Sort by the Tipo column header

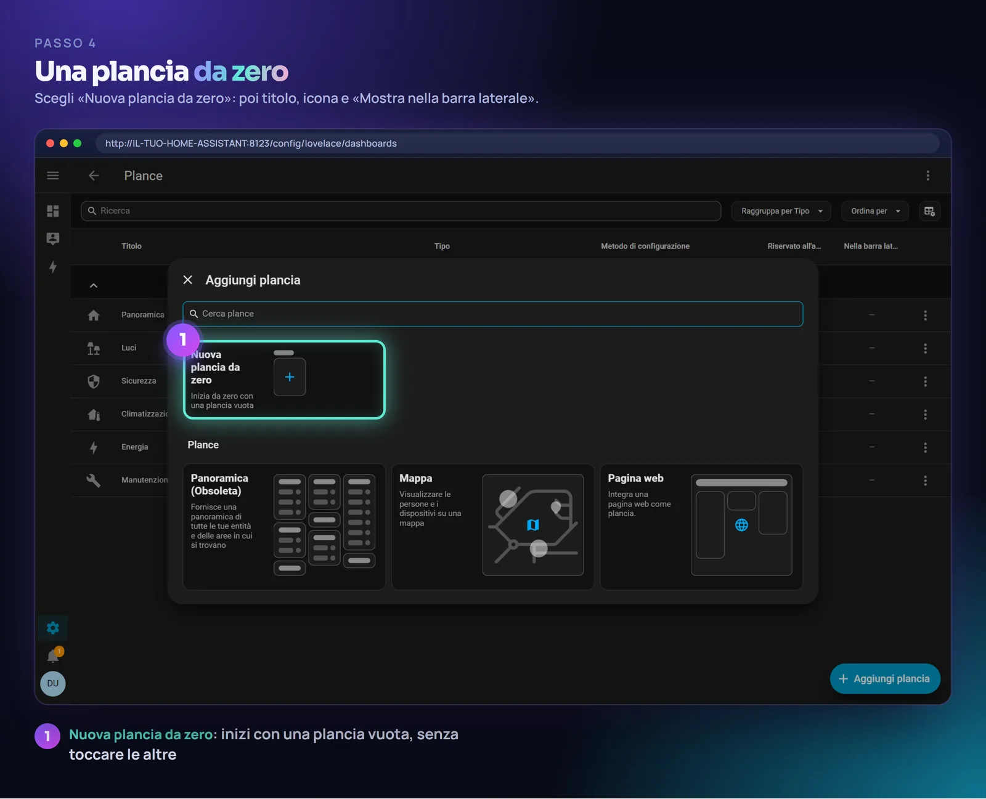point(442,246)
